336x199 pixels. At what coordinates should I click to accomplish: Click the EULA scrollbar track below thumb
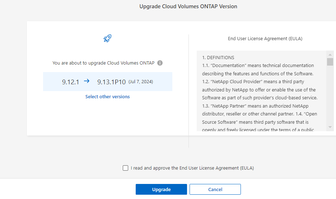tap(330, 97)
